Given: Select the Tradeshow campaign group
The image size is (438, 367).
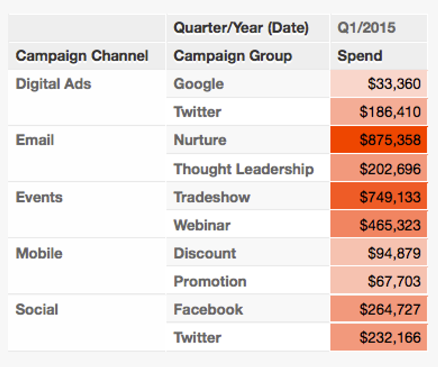Looking at the screenshot, I should [248, 197].
